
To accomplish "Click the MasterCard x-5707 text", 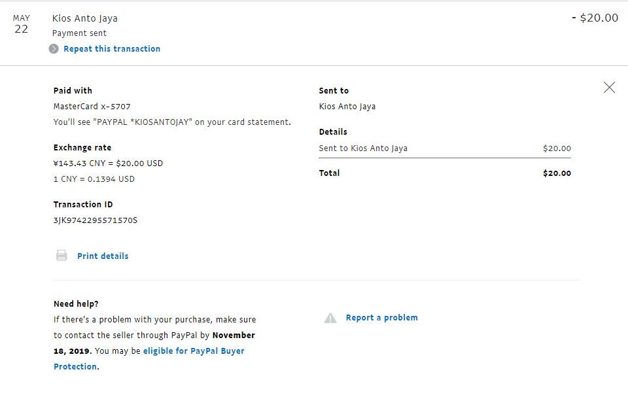I will 92,107.
